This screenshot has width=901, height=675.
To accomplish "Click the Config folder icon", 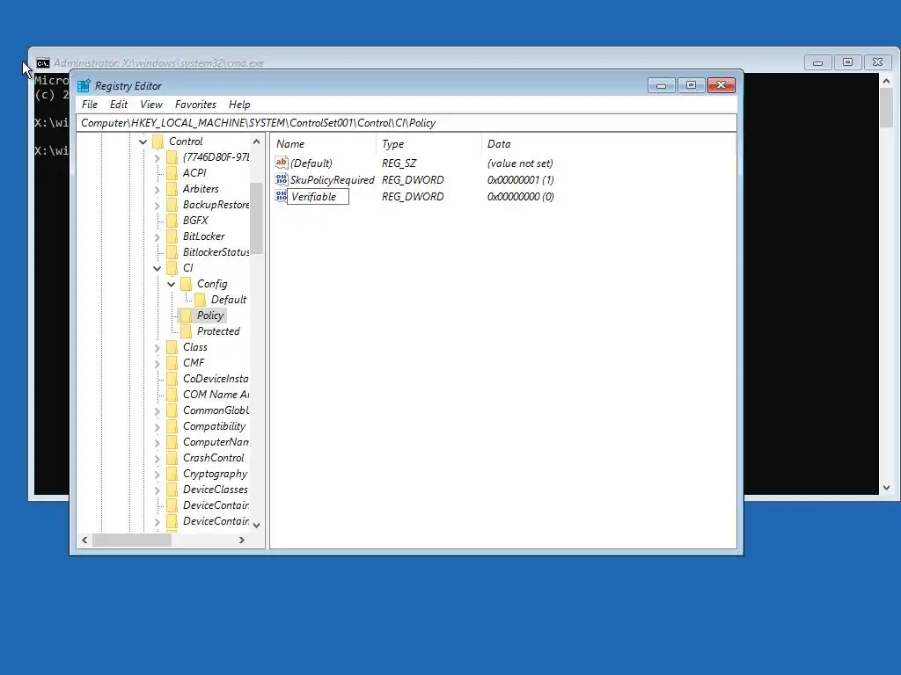I will (x=187, y=284).
